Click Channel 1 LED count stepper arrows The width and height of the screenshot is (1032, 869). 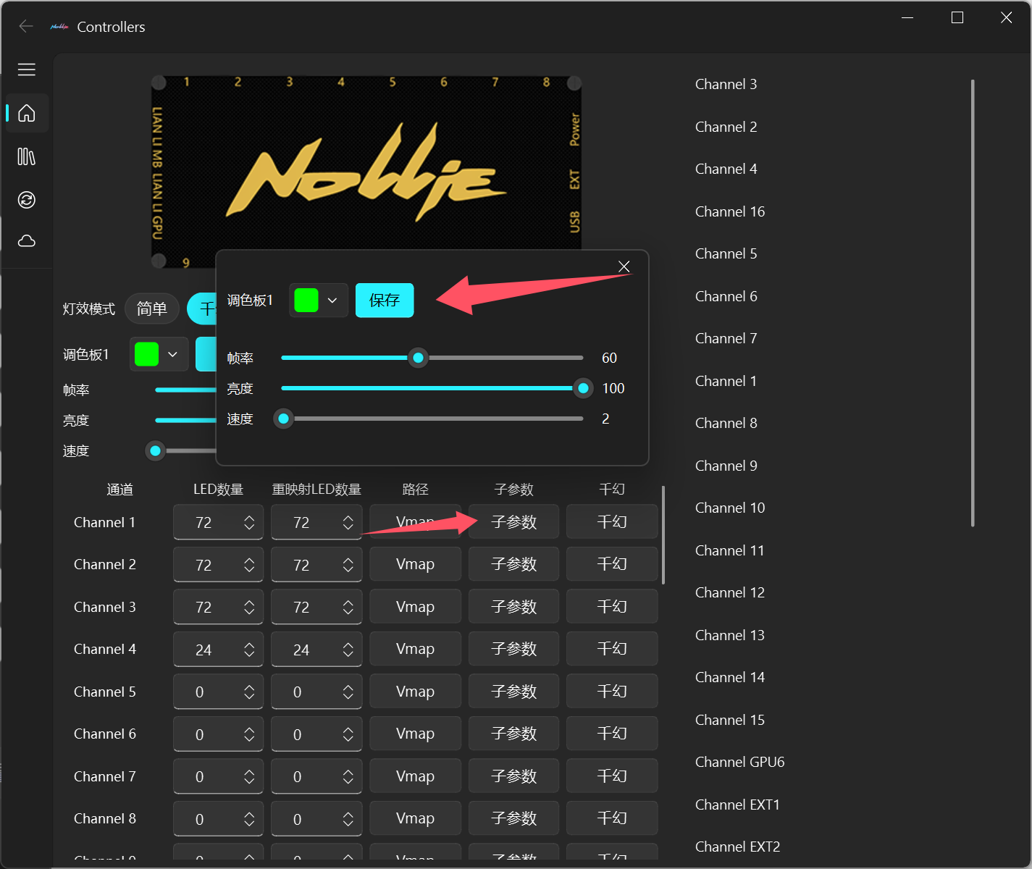(x=249, y=523)
